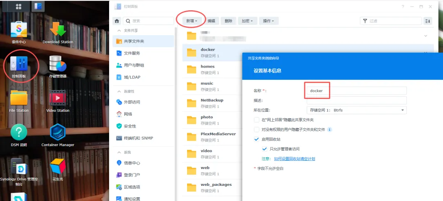Open 安全性 in sidebar
Image resolution: width=443 pixels, height=201 pixels.
143,126
